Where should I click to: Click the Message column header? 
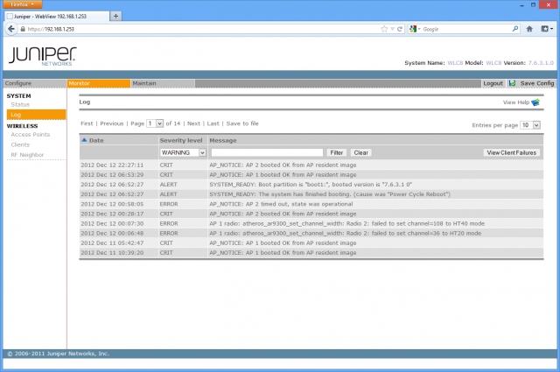pos(223,140)
